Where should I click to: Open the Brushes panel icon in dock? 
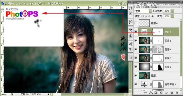pos(130,30)
